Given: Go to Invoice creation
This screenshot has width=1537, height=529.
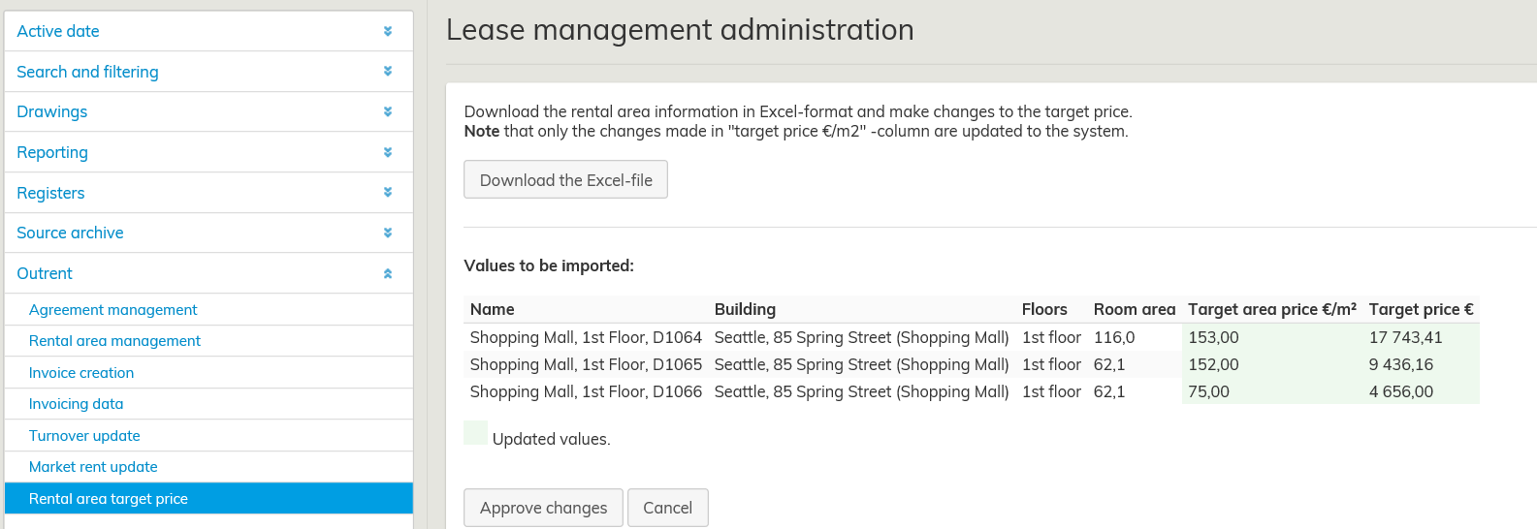Looking at the screenshot, I should click(81, 373).
